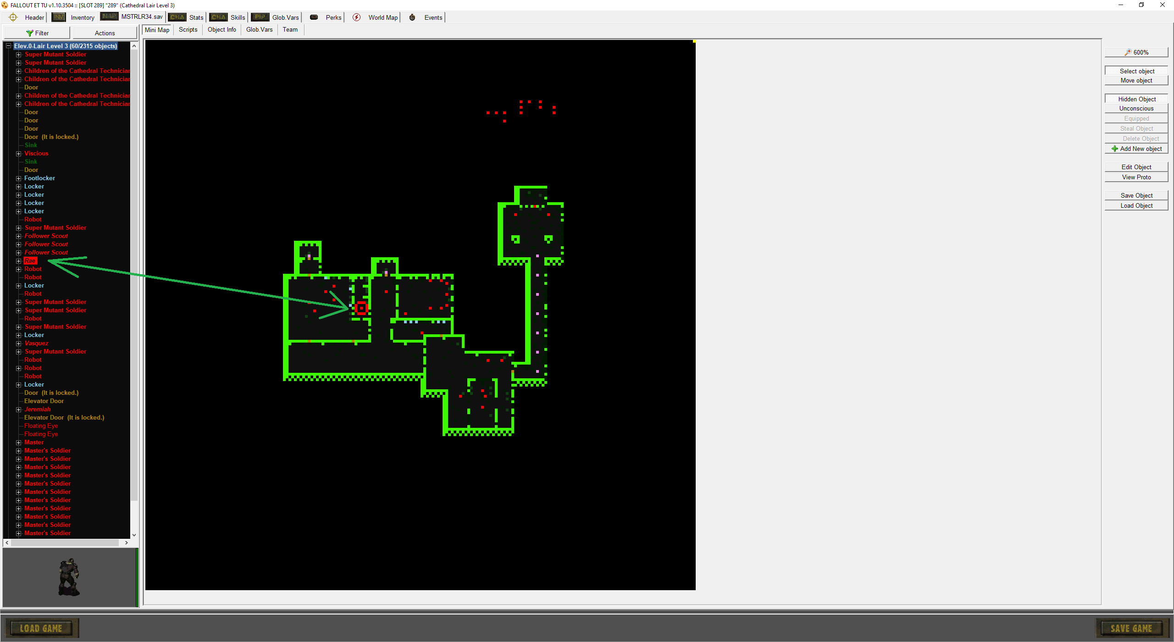Select the Viscious row in object list

(x=36, y=154)
